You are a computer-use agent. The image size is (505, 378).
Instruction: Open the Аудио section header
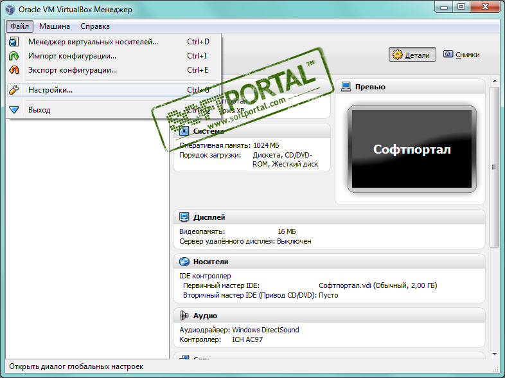point(329,316)
